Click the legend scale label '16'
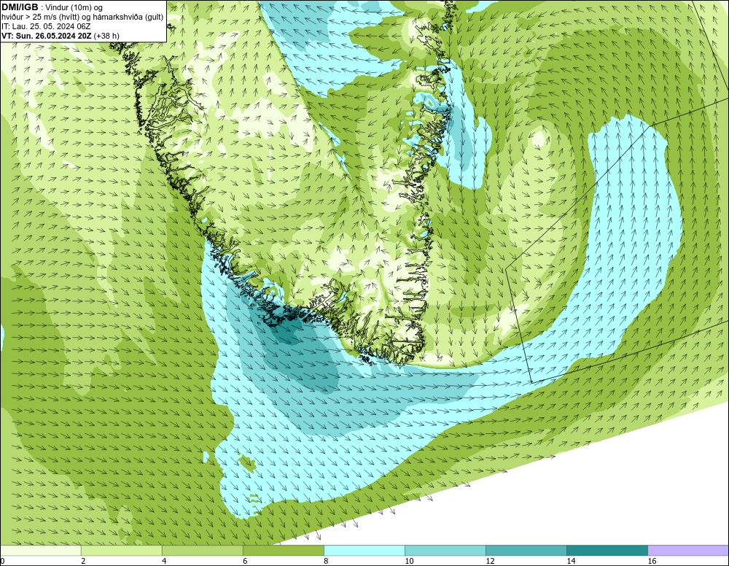 coord(652,561)
